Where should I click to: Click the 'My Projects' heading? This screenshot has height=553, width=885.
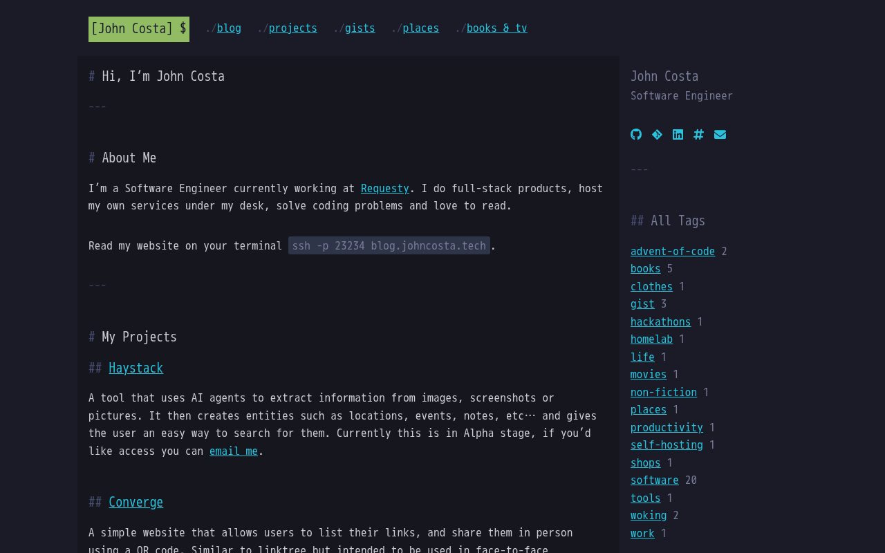(x=139, y=337)
